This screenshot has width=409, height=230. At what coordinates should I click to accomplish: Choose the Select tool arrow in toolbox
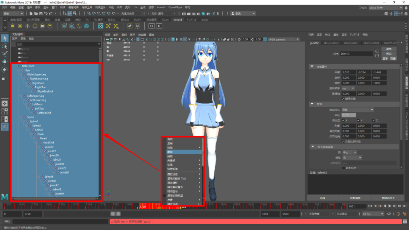(5, 38)
